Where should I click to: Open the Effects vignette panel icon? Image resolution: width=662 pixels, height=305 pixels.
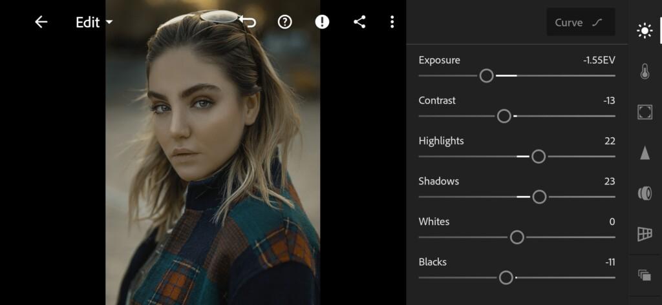coord(645,112)
